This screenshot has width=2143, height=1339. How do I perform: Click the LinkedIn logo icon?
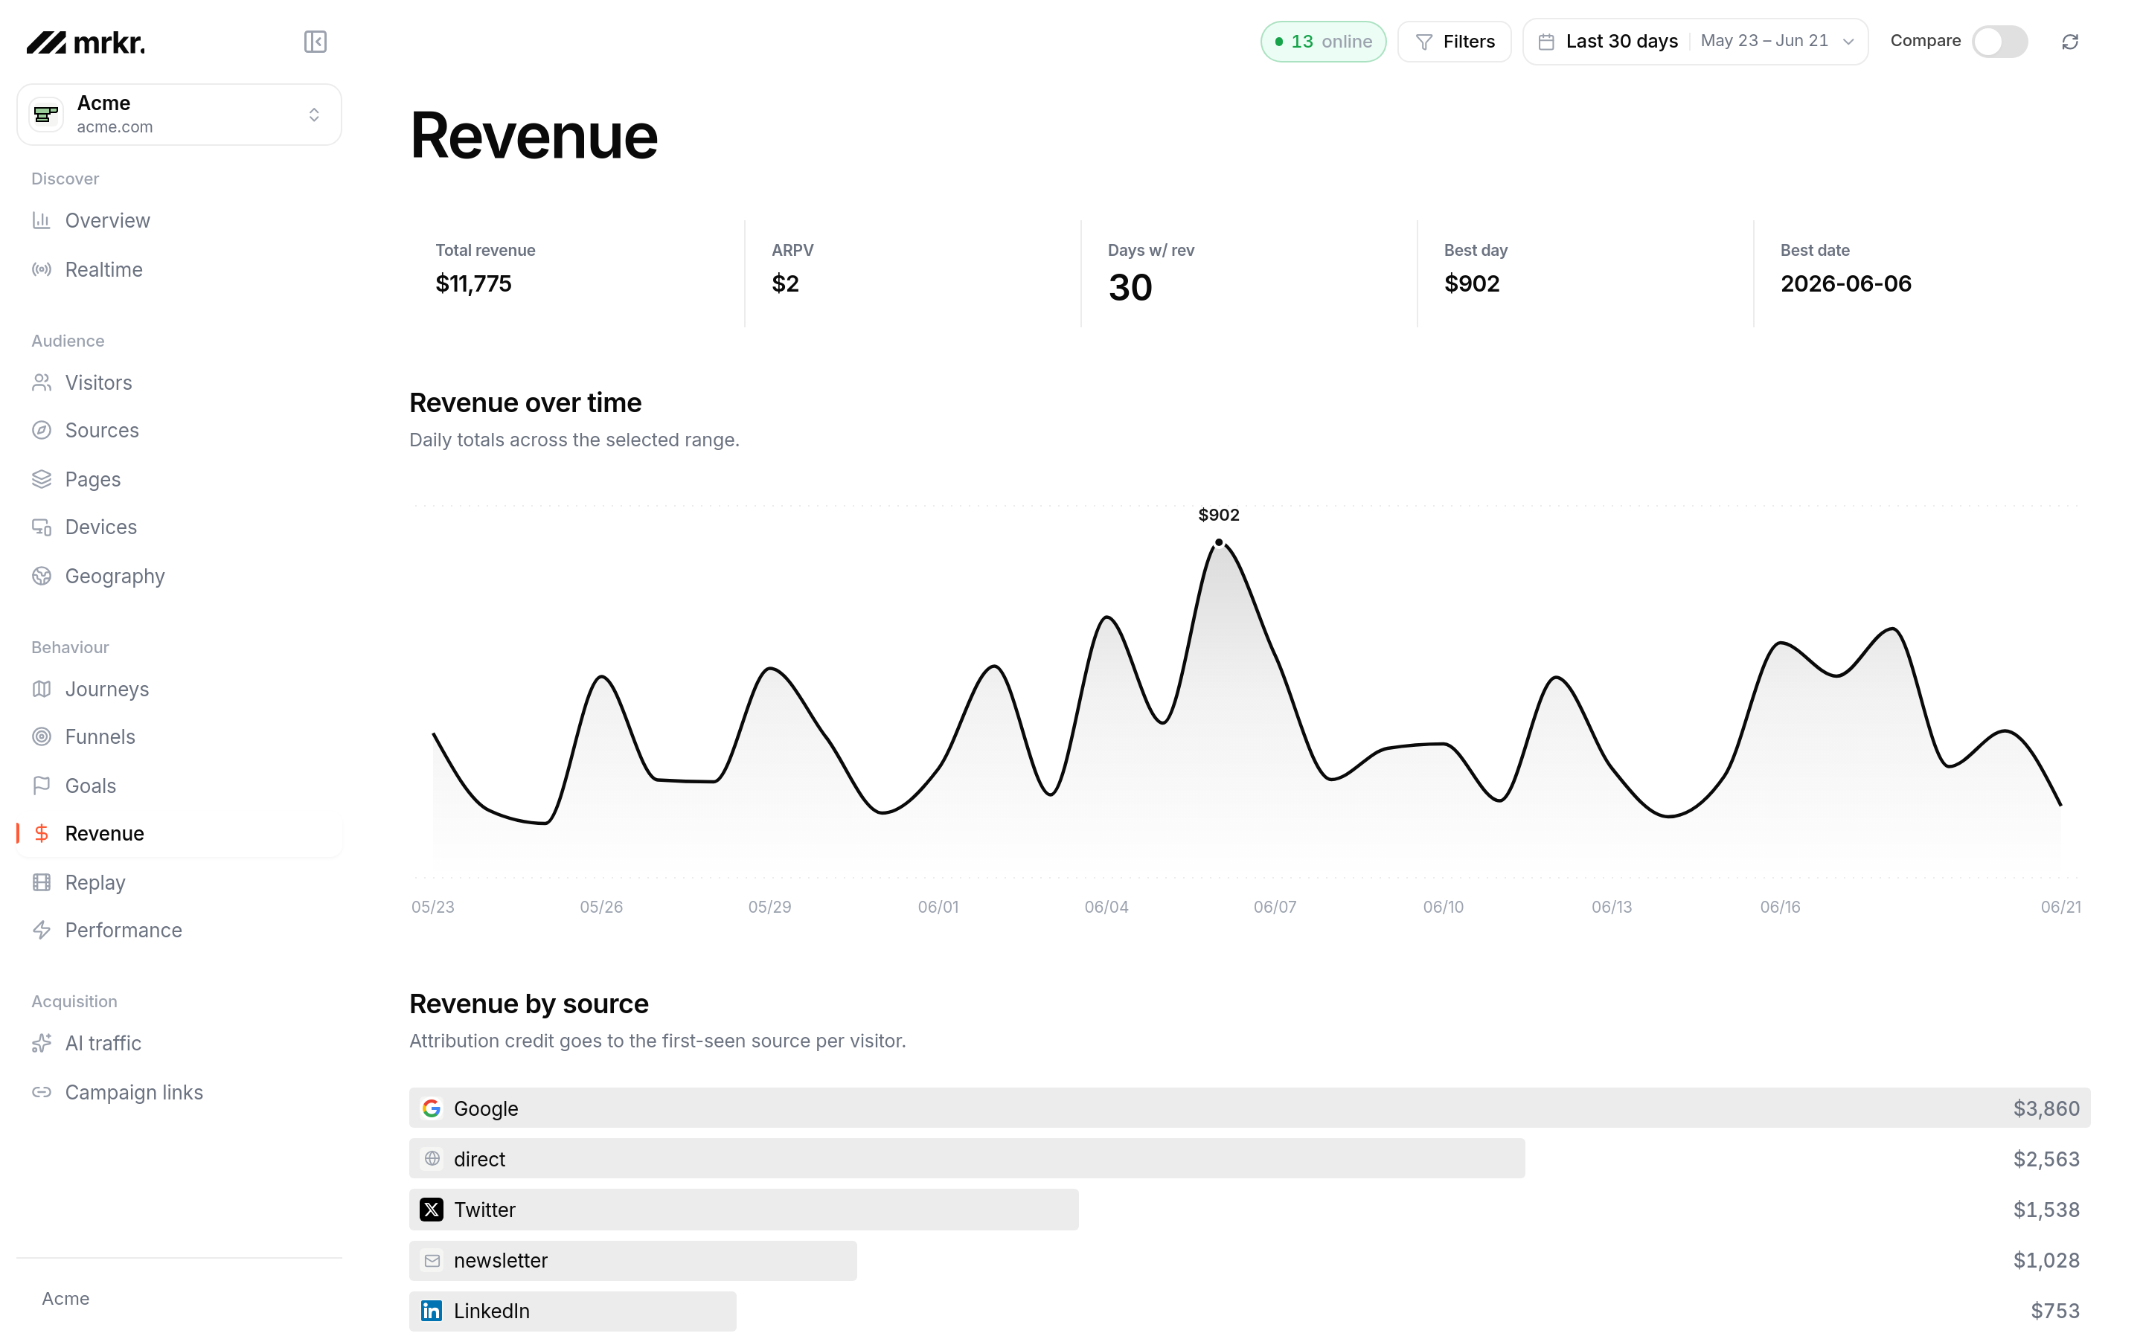click(432, 1311)
